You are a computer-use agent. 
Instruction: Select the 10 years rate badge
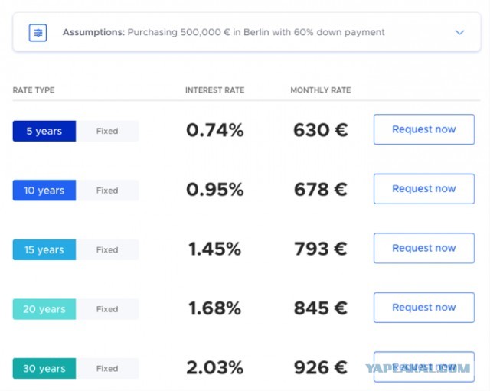click(x=44, y=191)
